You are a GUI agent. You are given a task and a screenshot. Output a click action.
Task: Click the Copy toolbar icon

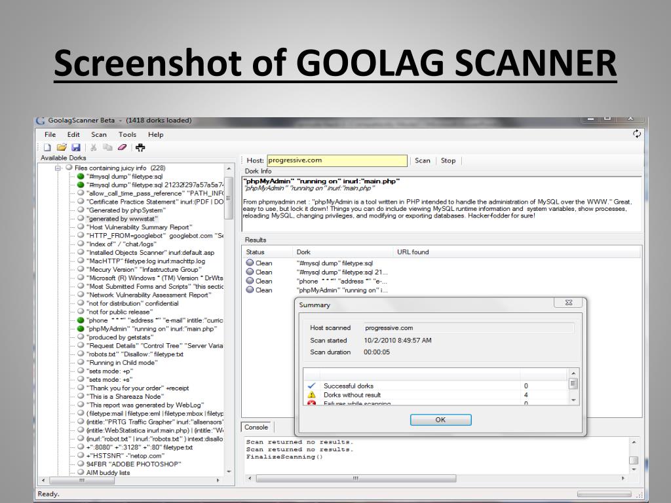coord(107,147)
